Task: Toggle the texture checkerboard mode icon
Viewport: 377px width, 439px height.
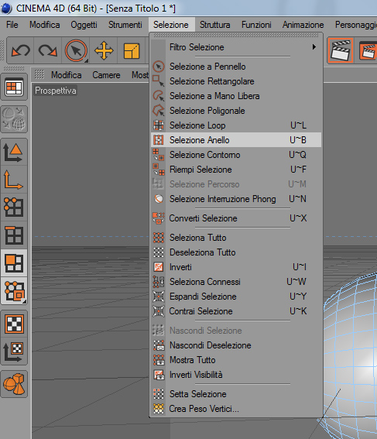Action: click(x=14, y=324)
